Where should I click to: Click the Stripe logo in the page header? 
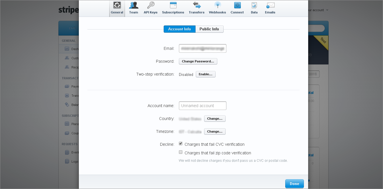(x=69, y=10)
